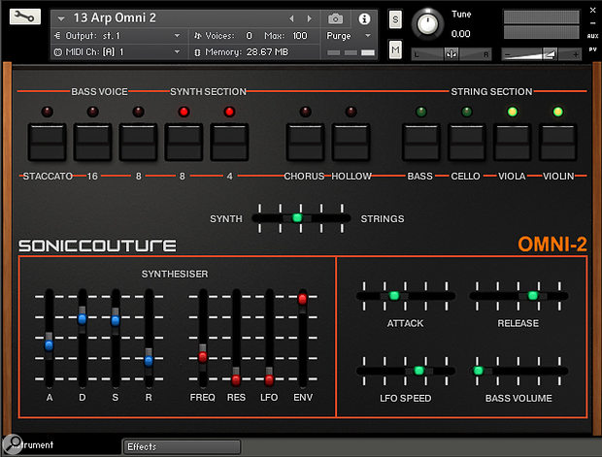
Task: Toggle the PV button
Action: point(592,49)
